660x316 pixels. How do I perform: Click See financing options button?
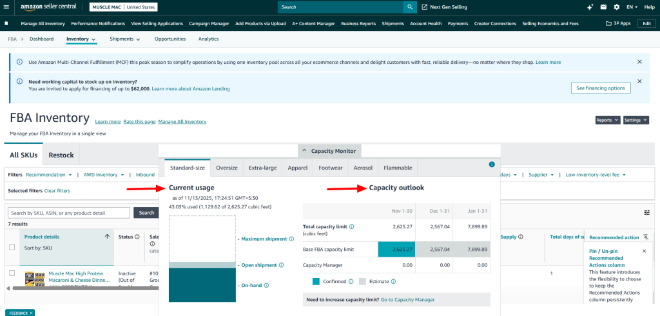click(601, 88)
